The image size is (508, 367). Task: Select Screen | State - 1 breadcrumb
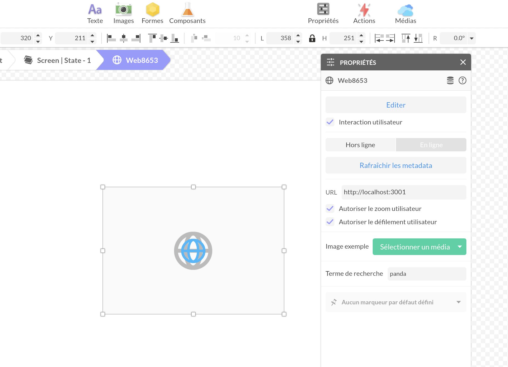pyautogui.click(x=58, y=60)
